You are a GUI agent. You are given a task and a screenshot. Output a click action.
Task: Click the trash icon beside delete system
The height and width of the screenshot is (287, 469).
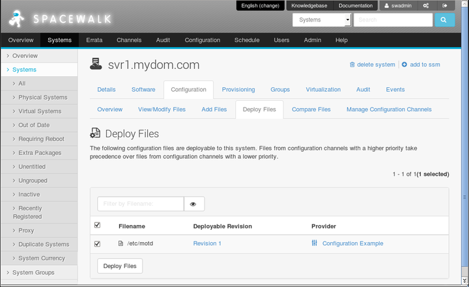(352, 64)
